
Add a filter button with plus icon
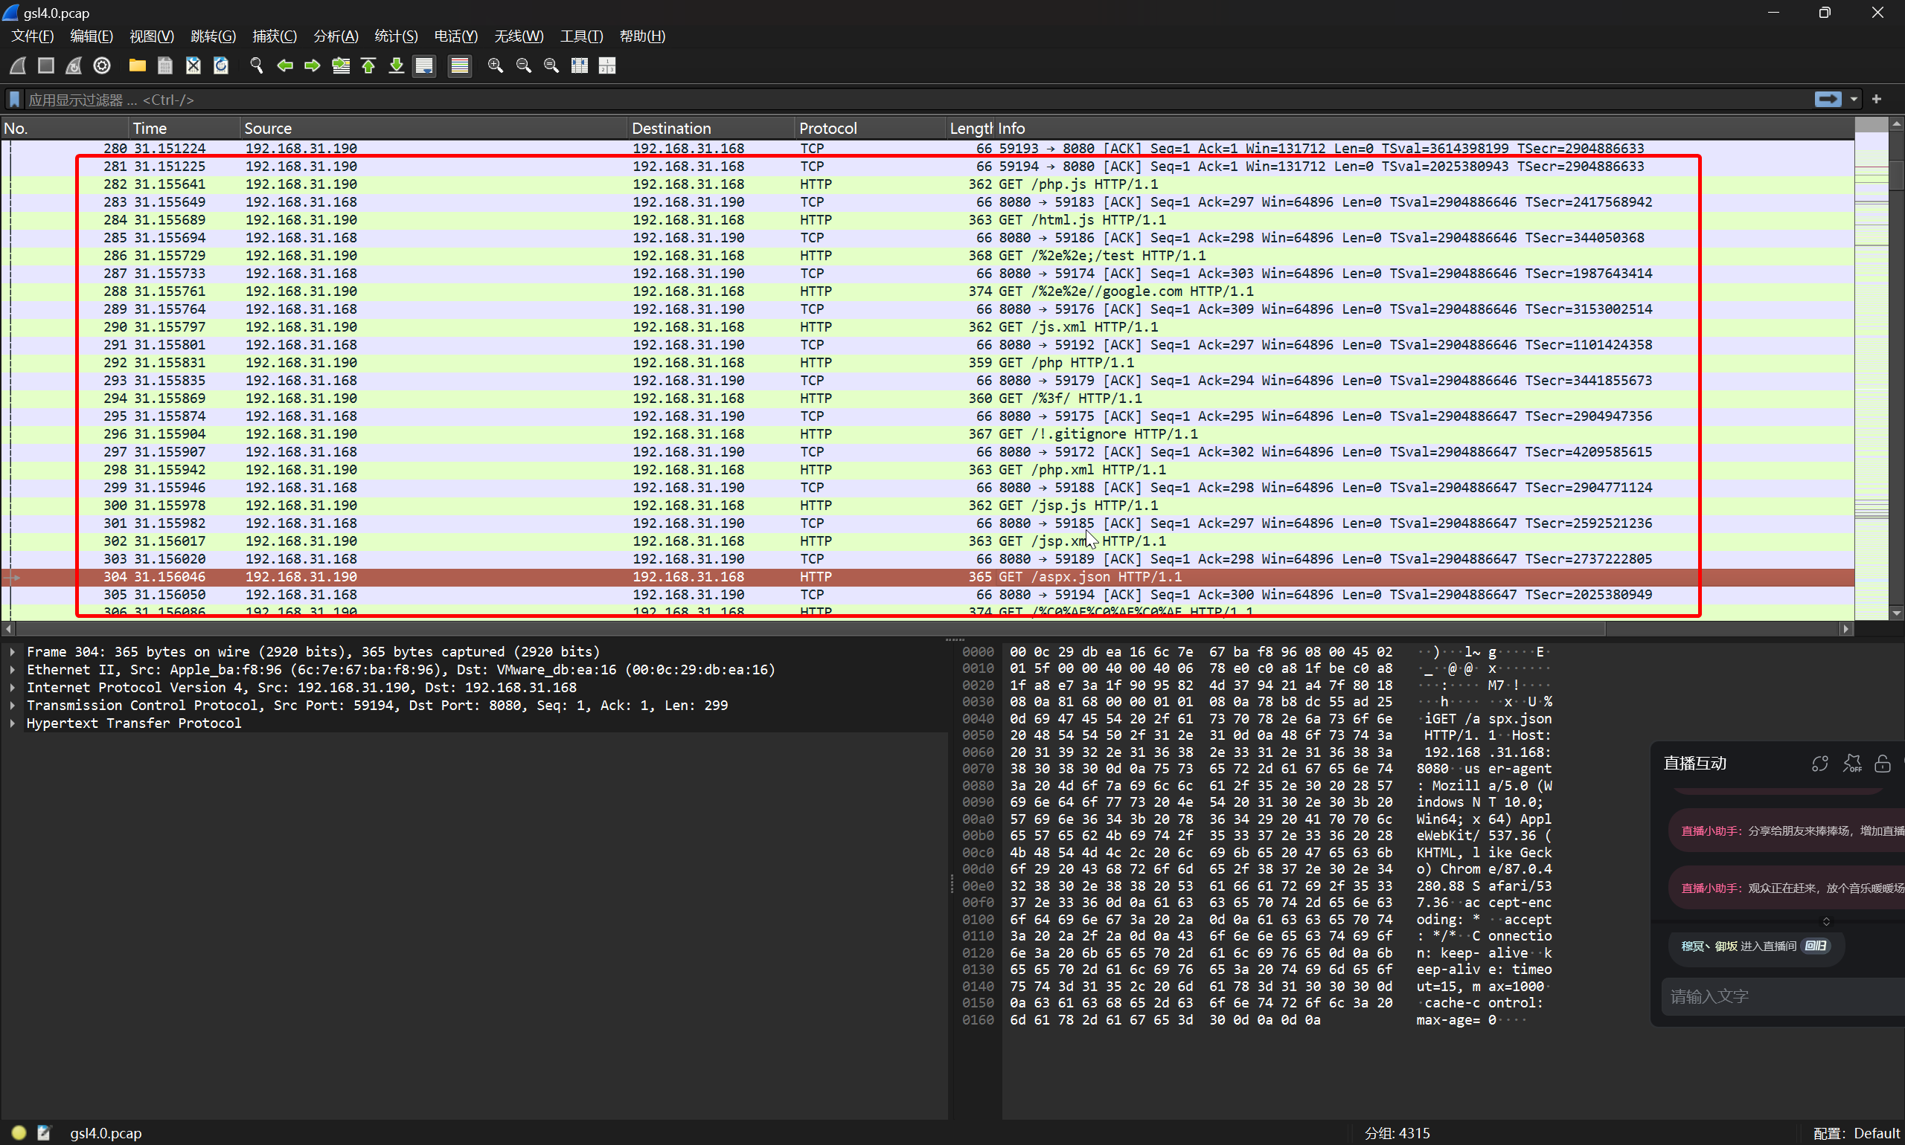pyautogui.click(x=1877, y=100)
